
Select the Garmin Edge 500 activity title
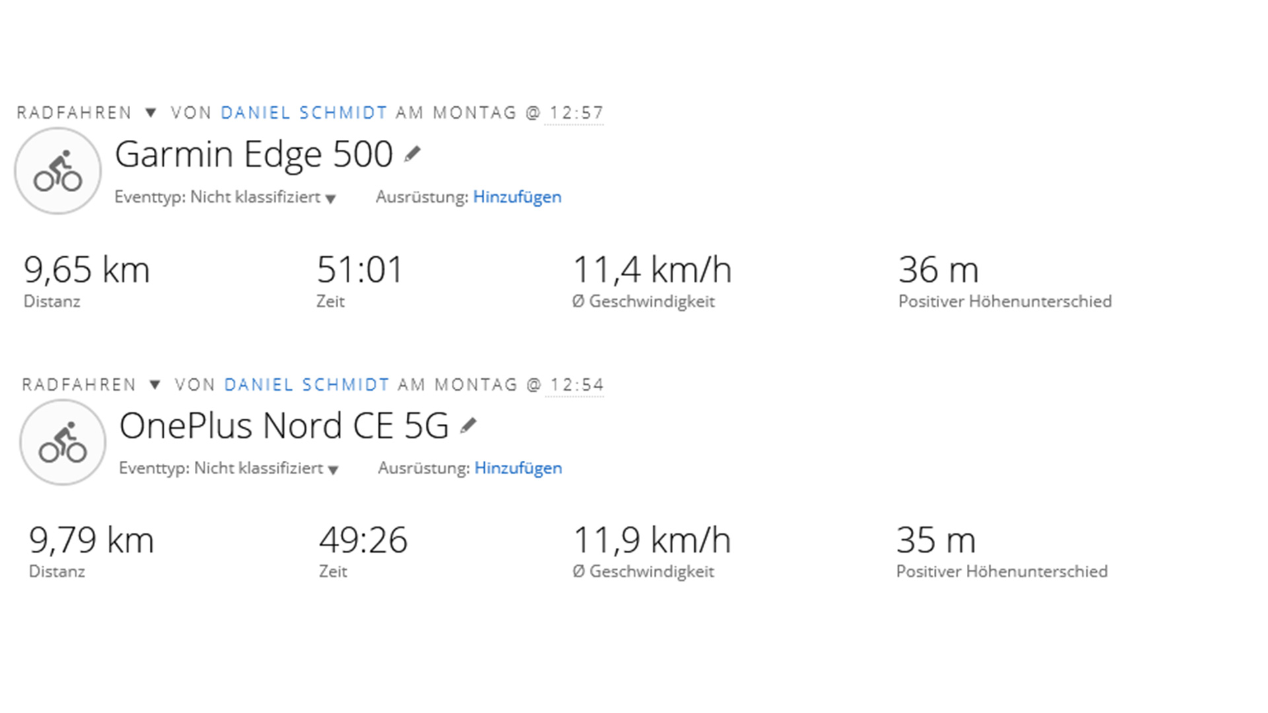click(254, 154)
